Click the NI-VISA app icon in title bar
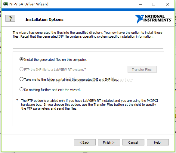The width and height of the screenshot is (176, 153). (5, 4)
